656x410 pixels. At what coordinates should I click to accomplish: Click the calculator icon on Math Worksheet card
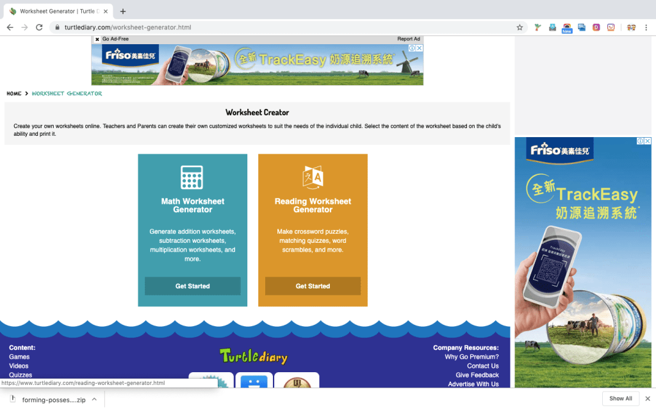point(192,177)
